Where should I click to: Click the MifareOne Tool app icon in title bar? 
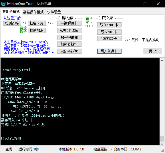click(3, 4)
